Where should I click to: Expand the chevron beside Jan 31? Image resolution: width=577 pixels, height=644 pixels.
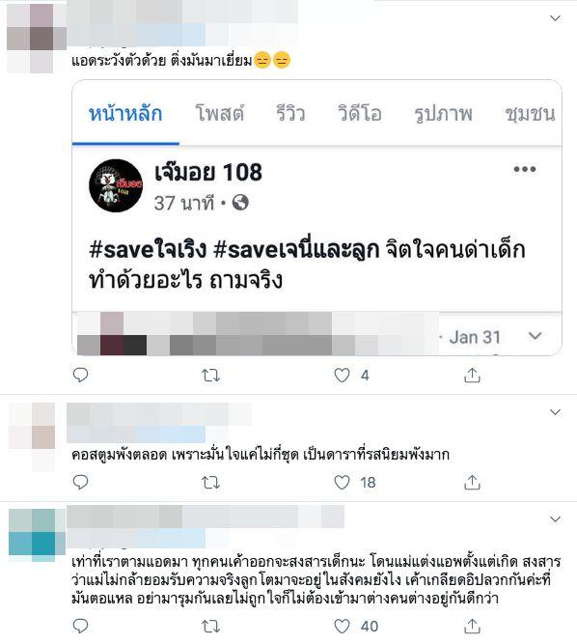click(x=536, y=336)
